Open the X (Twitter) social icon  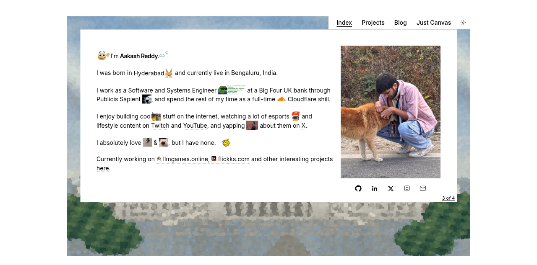tap(391, 188)
